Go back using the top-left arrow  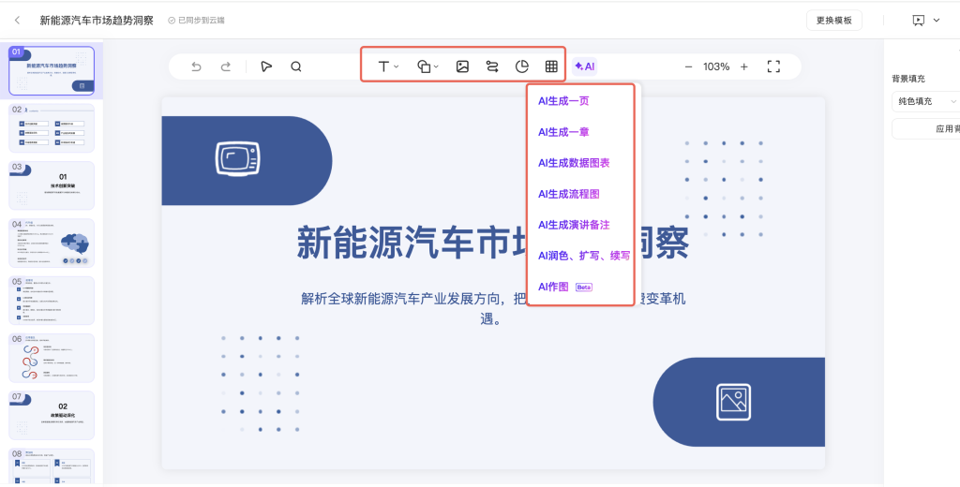17,20
